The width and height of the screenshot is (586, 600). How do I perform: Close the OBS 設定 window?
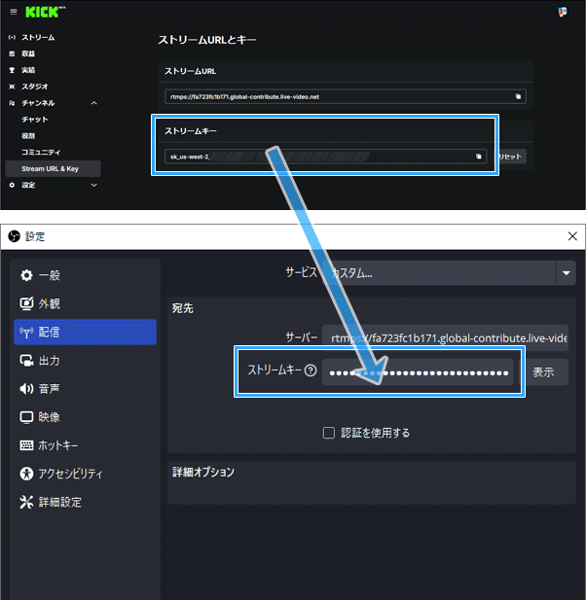572,236
